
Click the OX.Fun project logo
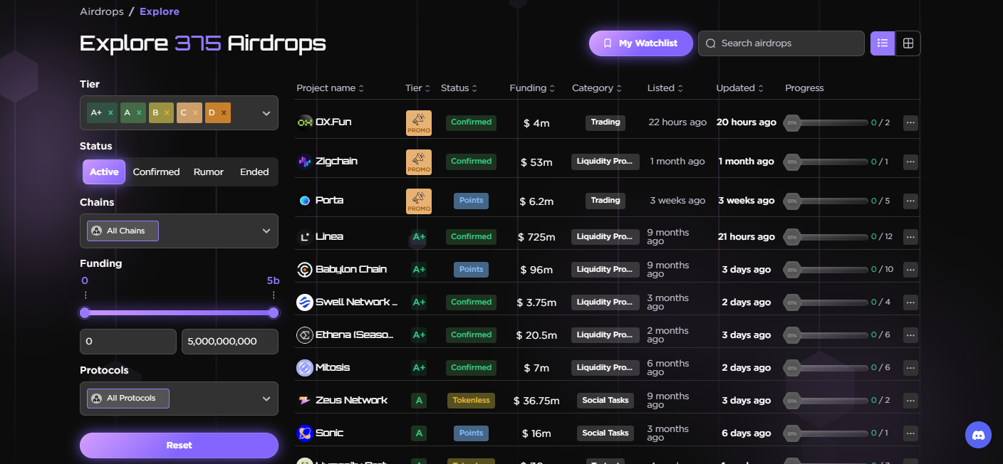(305, 122)
